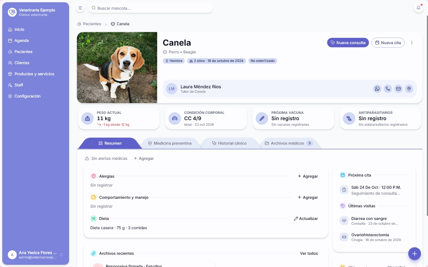
Task: Update diet with the Actualizar button
Action: point(306,218)
